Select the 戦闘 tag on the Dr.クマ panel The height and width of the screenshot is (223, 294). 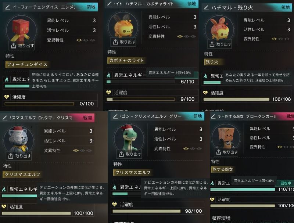click(87, 118)
